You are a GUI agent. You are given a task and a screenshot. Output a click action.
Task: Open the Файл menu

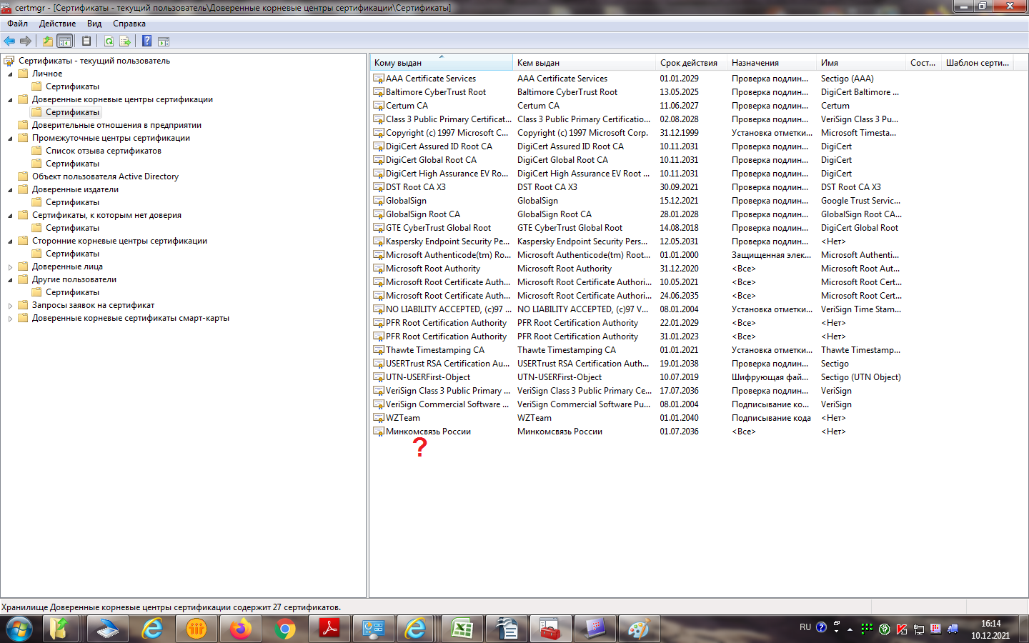18,24
